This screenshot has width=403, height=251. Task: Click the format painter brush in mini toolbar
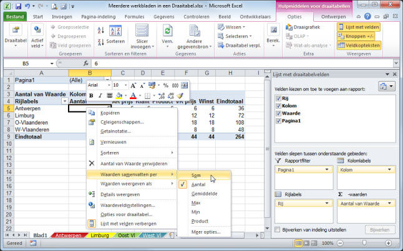[x=180, y=96]
